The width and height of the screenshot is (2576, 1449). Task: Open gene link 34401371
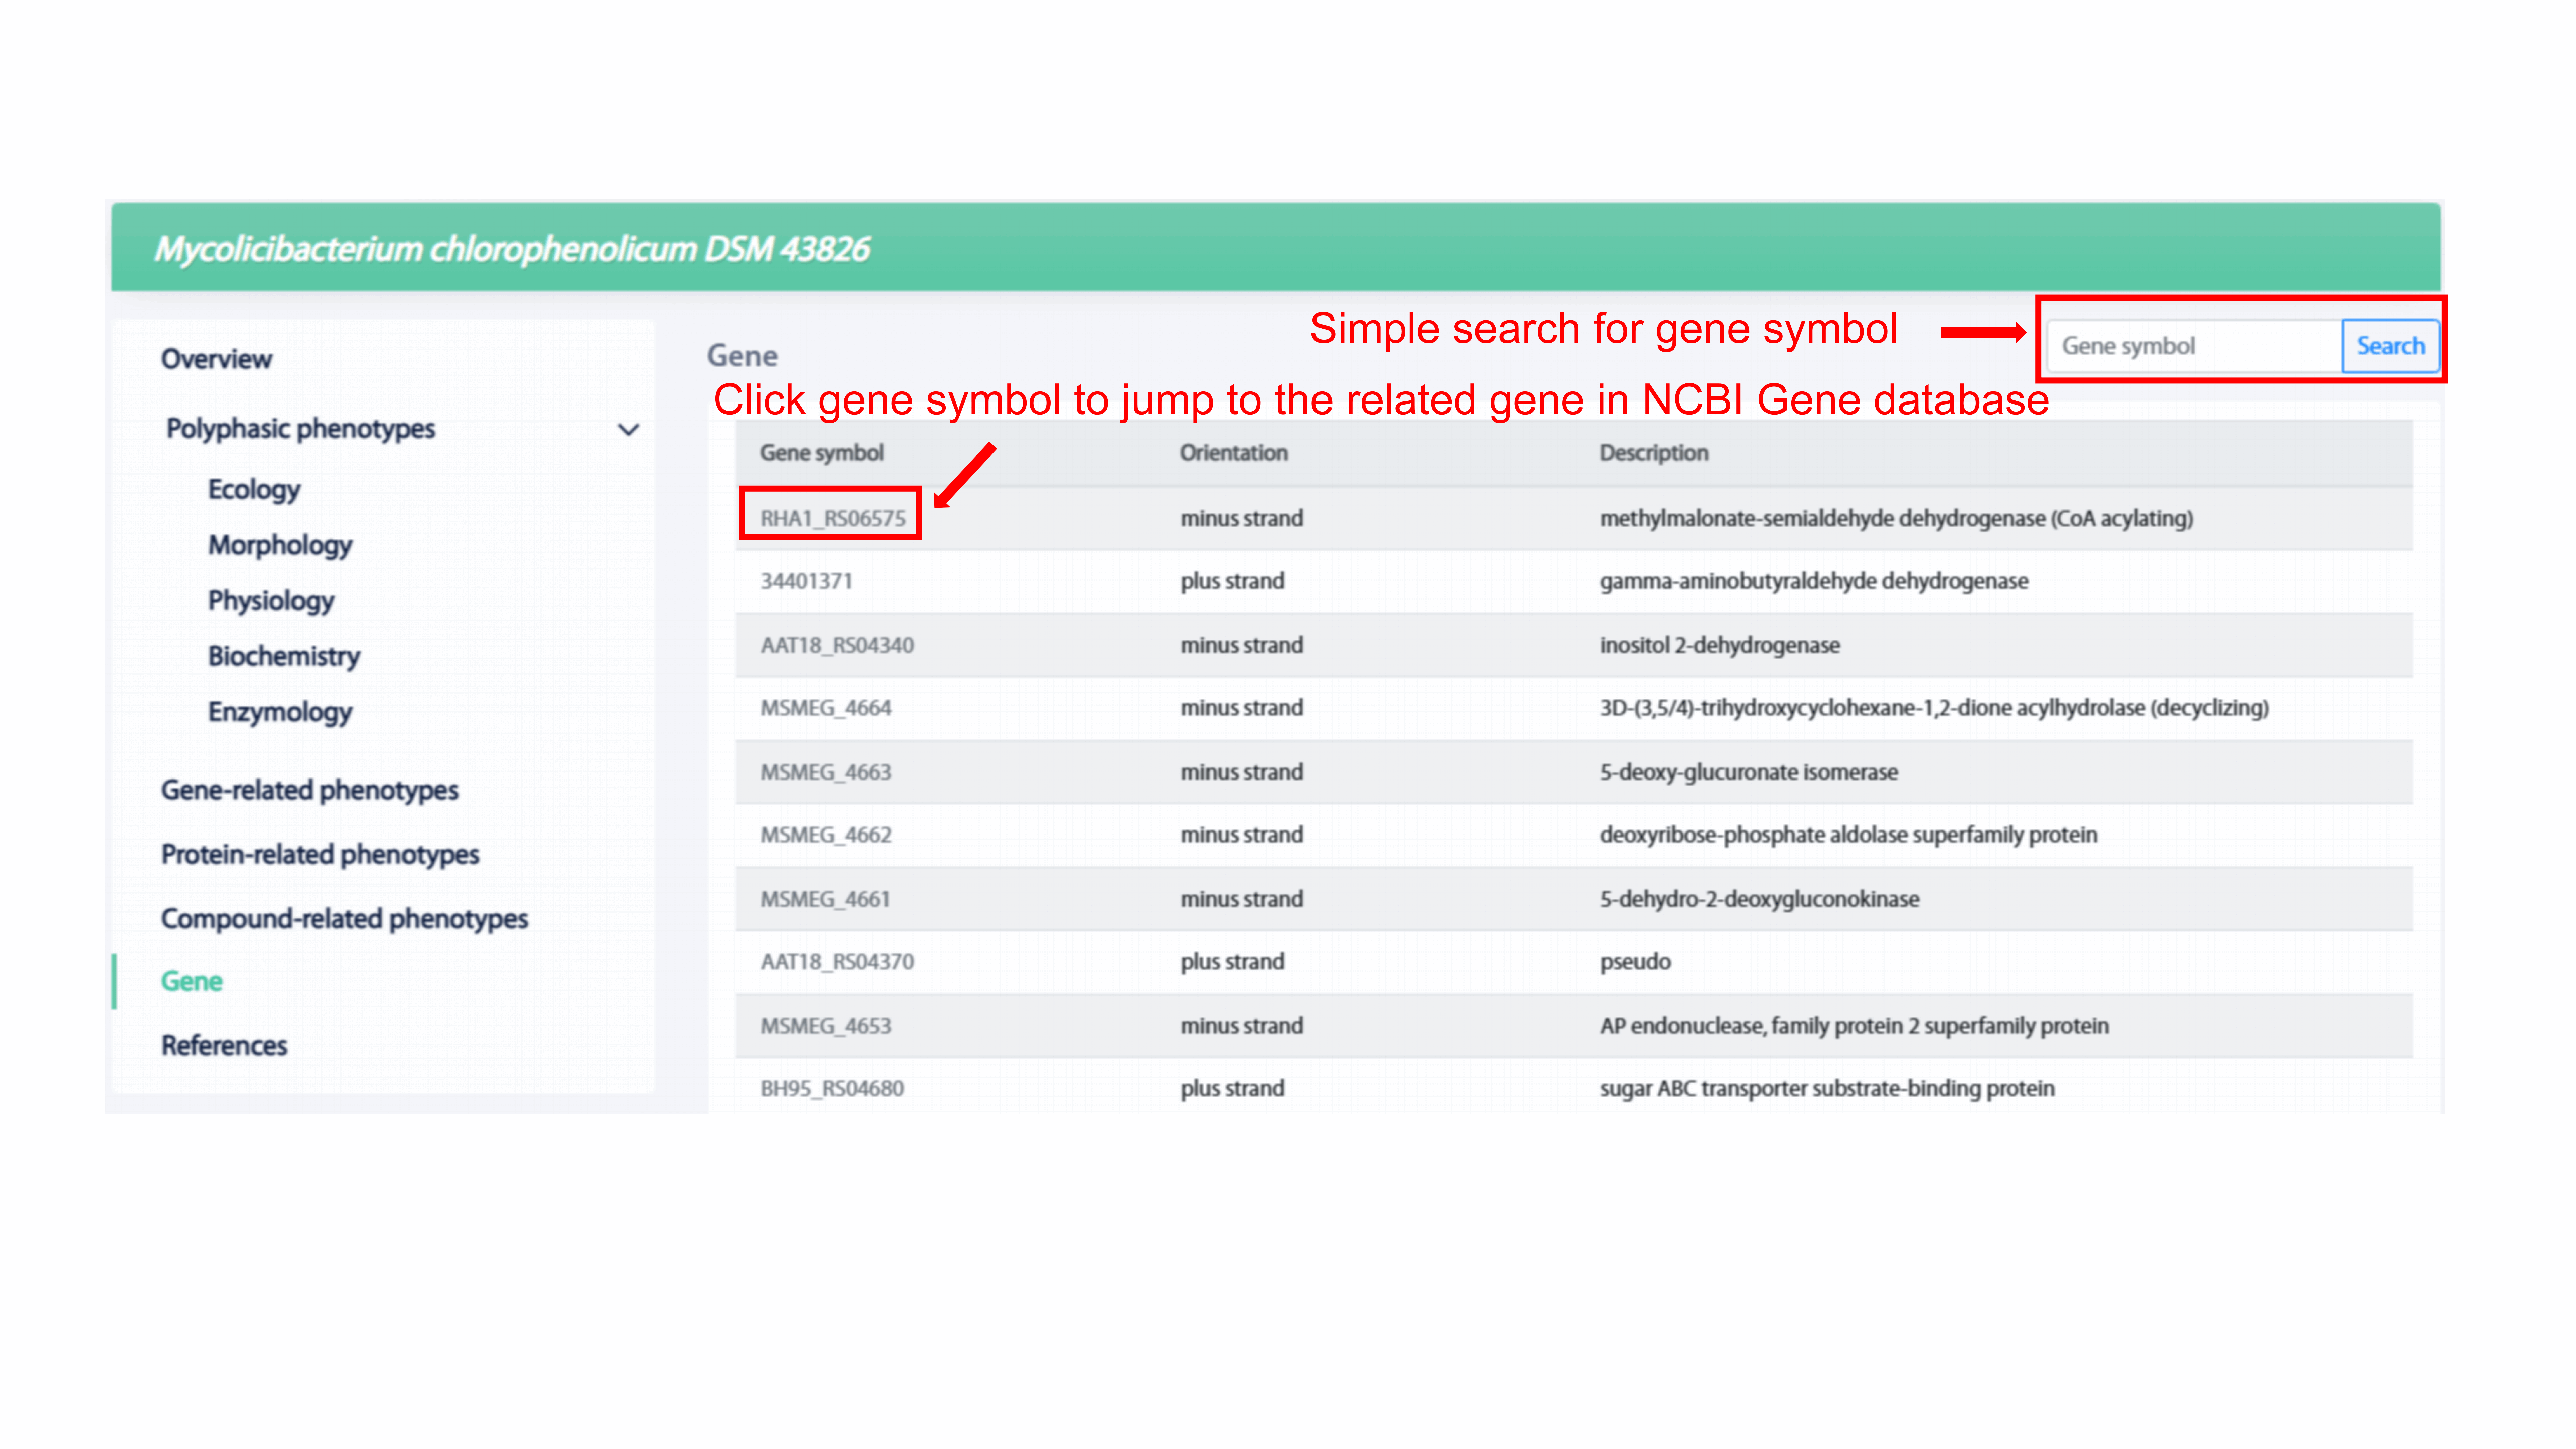point(806,581)
